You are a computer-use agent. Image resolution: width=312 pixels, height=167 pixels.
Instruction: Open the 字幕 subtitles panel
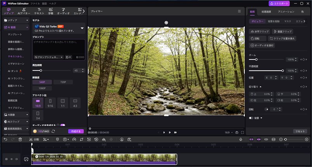click(51, 11)
